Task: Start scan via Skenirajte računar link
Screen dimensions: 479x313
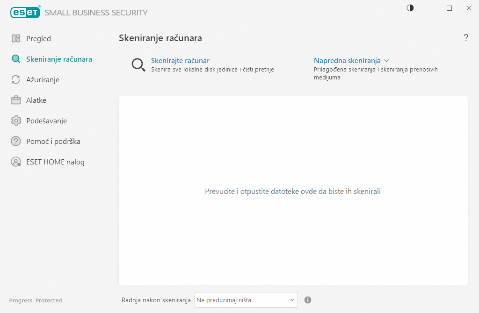Action: pyautogui.click(x=180, y=61)
